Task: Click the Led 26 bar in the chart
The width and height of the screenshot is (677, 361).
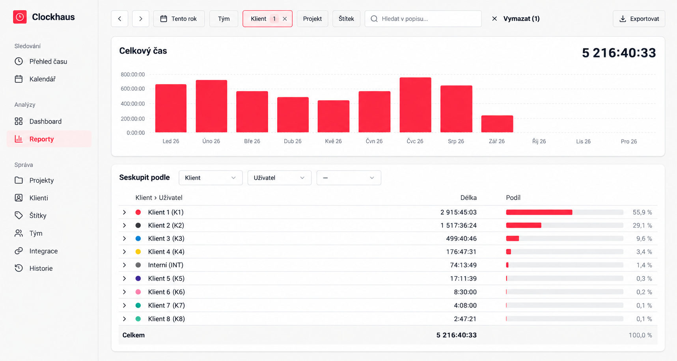Action: pos(171,108)
